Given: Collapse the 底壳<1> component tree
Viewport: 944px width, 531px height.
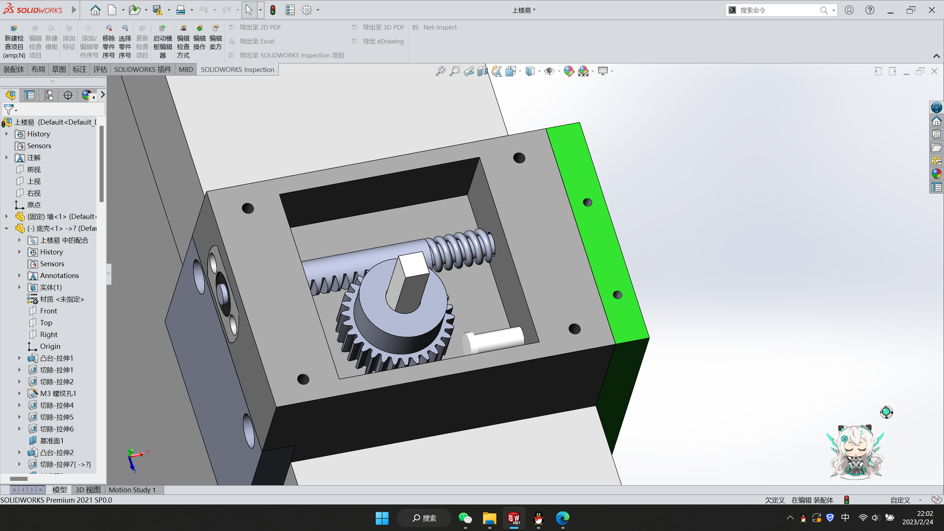Looking at the screenshot, I should pos(7,229).
